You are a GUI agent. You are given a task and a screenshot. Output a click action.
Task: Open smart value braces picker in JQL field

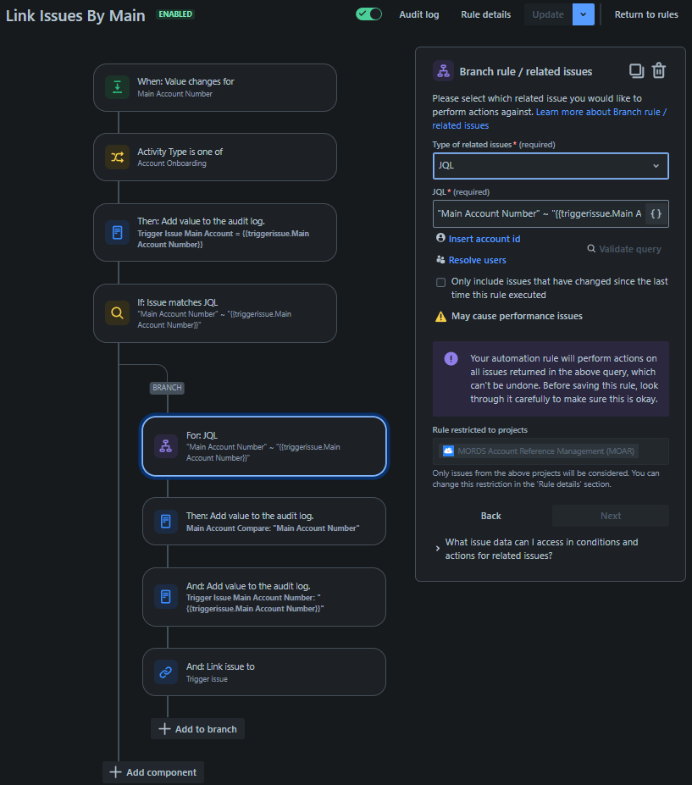[x=656, y=213]
